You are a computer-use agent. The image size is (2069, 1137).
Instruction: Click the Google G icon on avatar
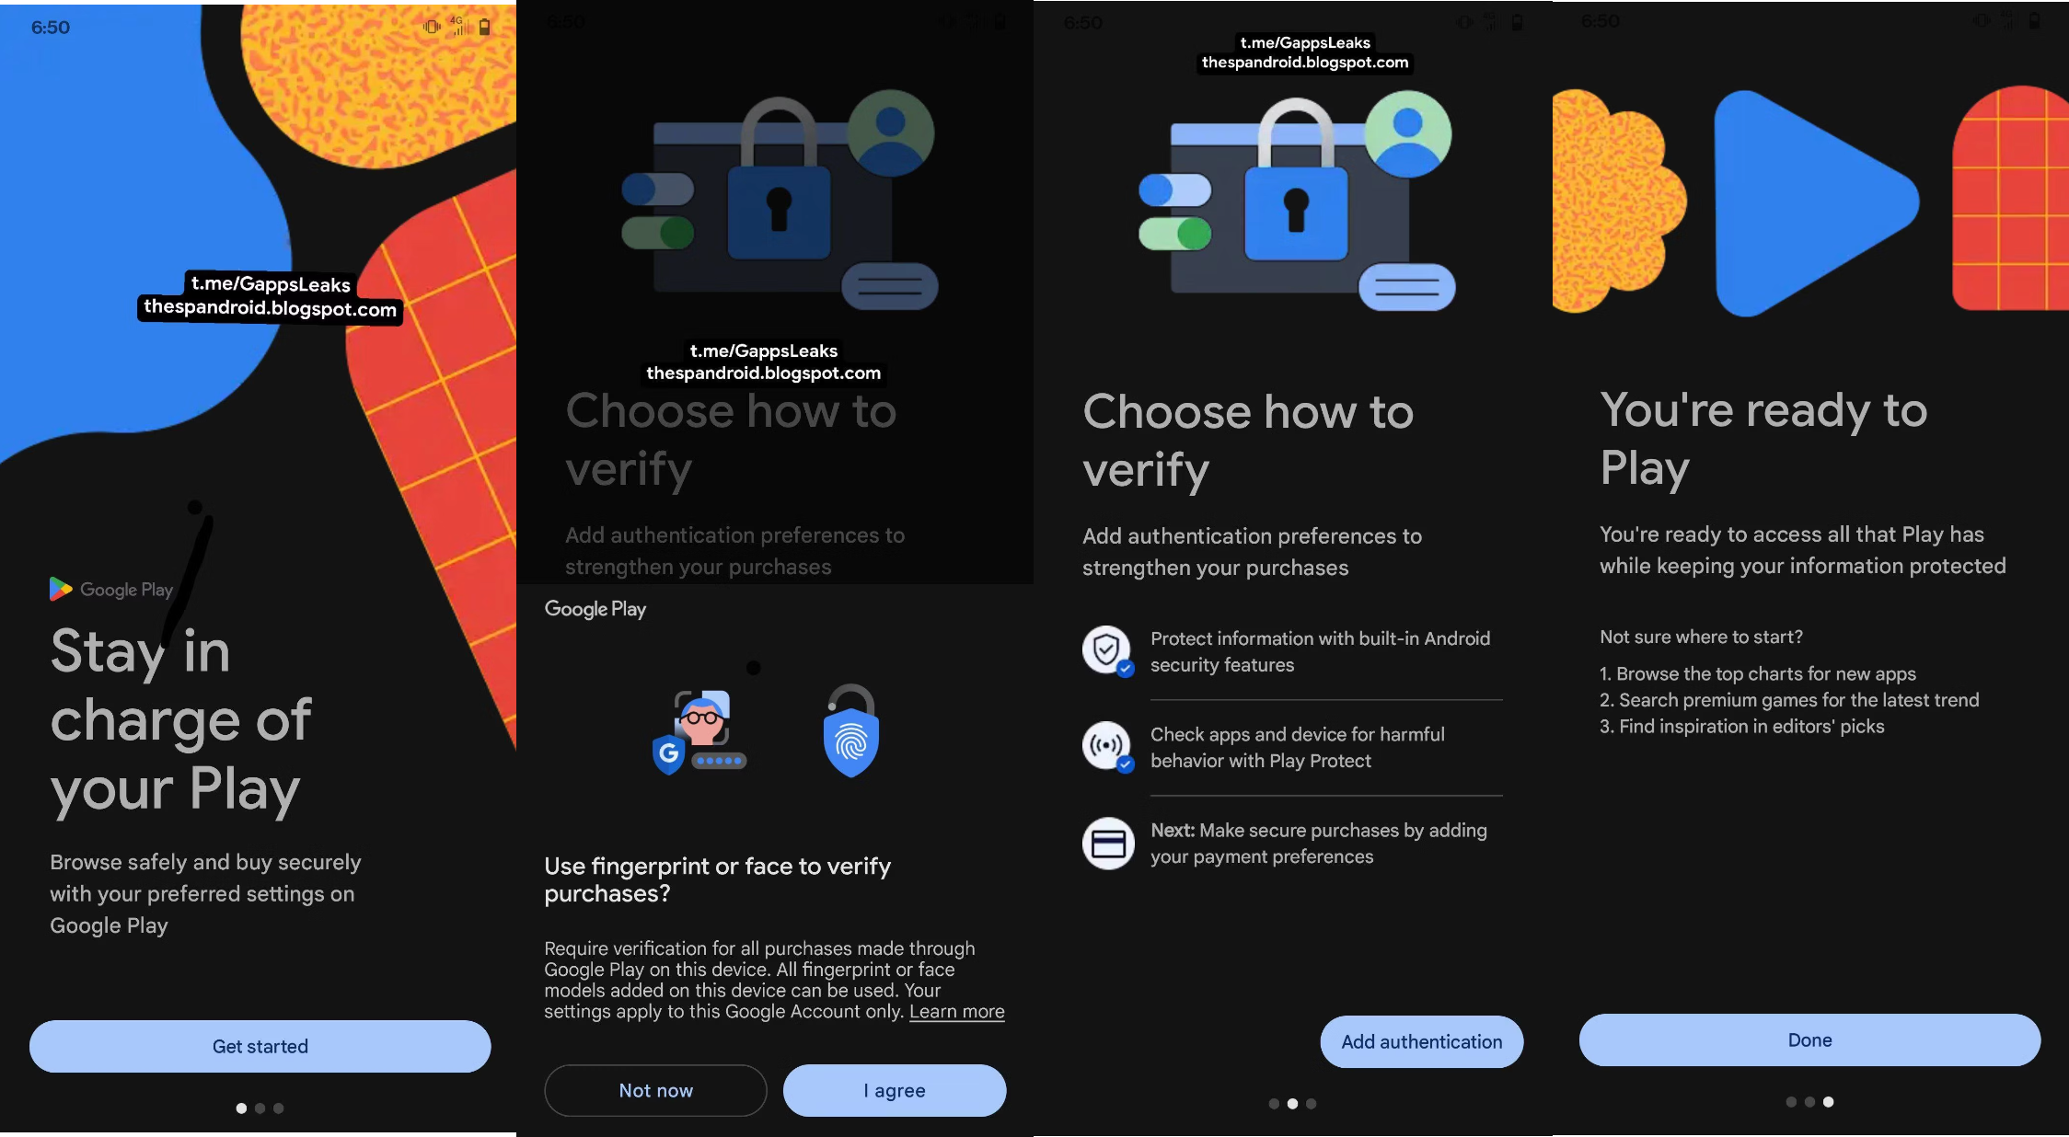pos(668,752)
